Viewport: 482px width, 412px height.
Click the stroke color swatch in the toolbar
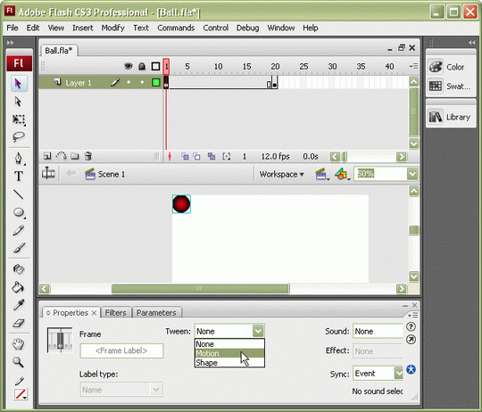point(20,394)
